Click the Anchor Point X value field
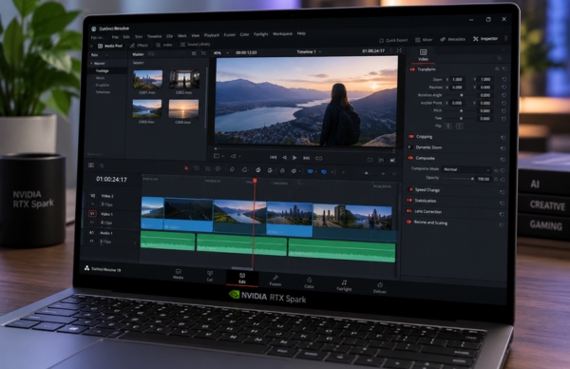The width and height of the screenshot is (570, 369). click(x=457, y=103)
